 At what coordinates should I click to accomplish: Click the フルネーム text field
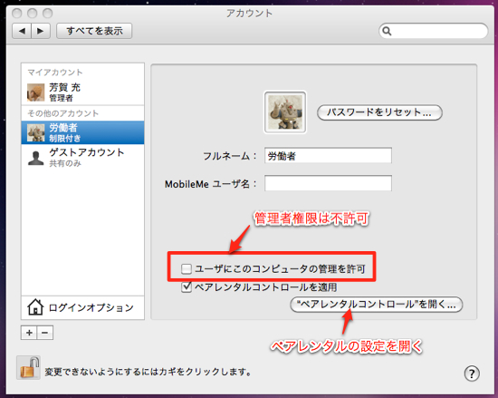[328, 156]
